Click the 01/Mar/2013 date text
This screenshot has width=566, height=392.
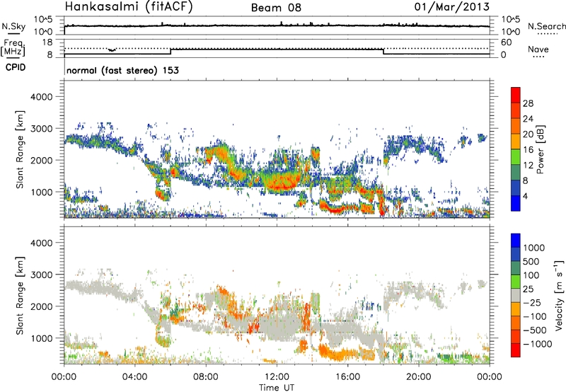(452, 6)
